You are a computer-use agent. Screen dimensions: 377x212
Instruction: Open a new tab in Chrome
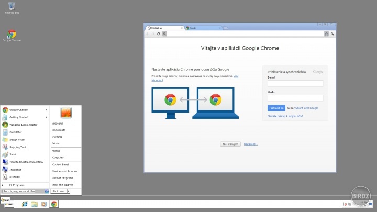click(x=225, y=28)
